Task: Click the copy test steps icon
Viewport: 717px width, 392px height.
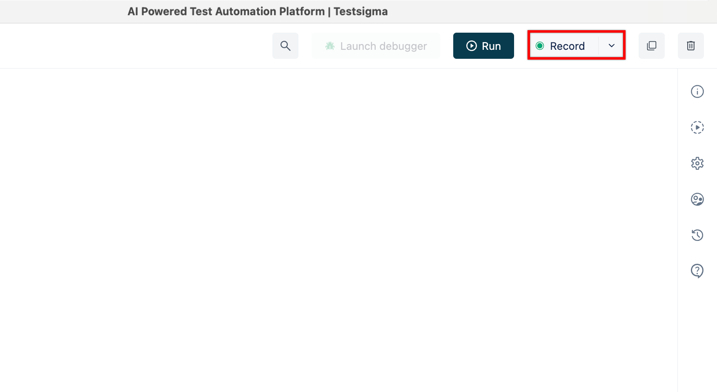Action: click(x=651, y=46)
